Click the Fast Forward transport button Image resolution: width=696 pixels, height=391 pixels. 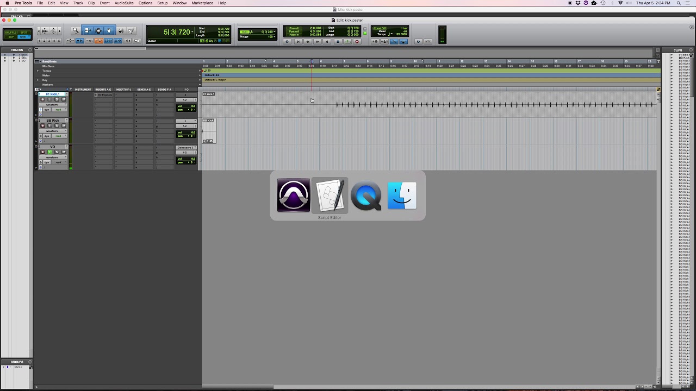[317, 41]
